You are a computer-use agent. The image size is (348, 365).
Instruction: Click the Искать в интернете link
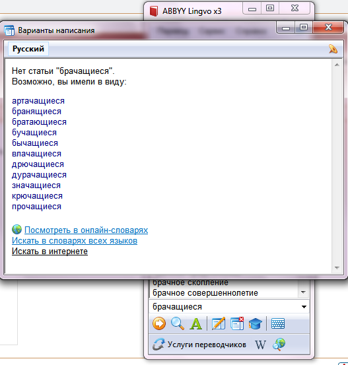click(x=50, y=251)
